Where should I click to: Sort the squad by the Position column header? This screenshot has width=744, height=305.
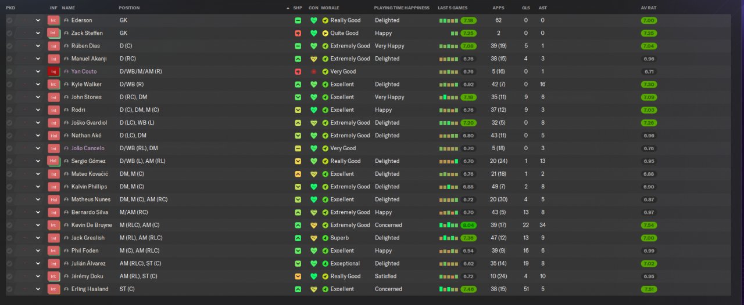129,8
